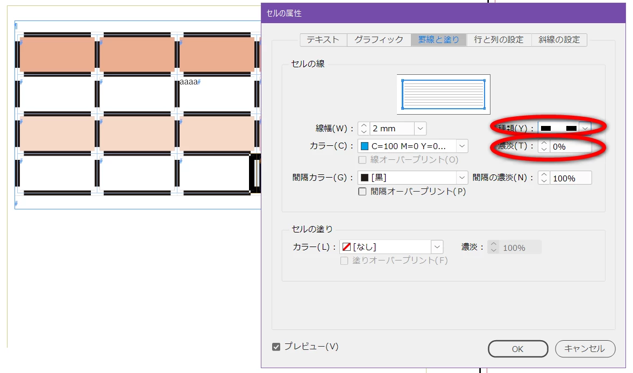Click the 濃淡(T) field showing 0%

[571, 146]
